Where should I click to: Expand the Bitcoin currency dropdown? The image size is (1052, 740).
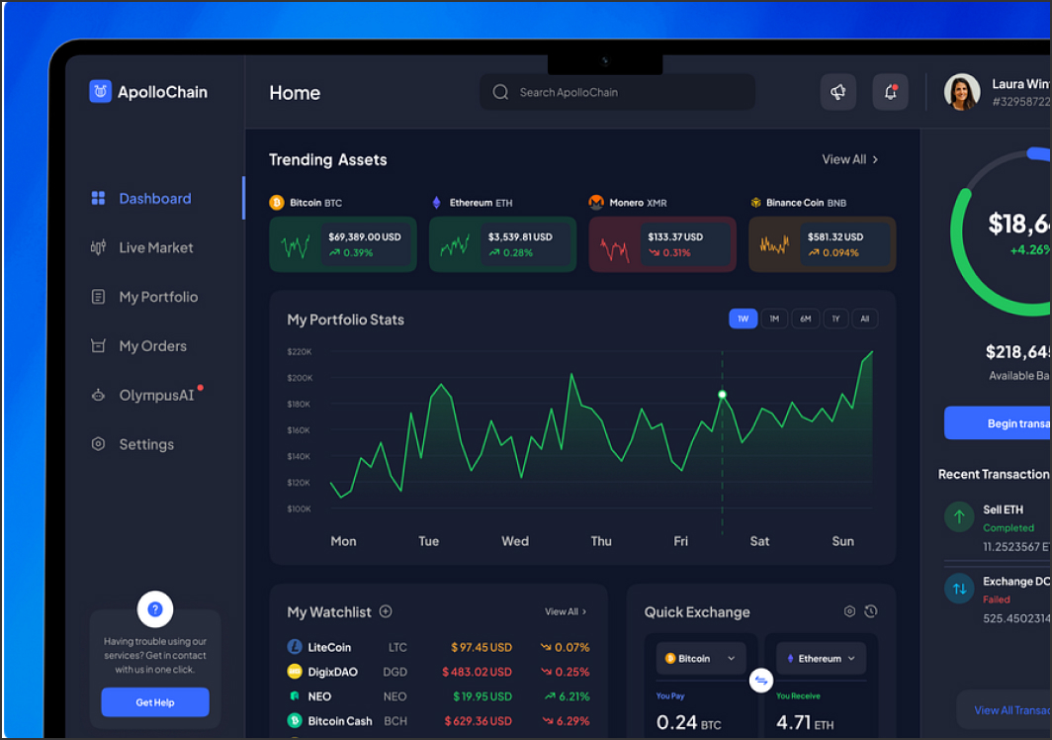pyautogui.click(x=701, y=659)
